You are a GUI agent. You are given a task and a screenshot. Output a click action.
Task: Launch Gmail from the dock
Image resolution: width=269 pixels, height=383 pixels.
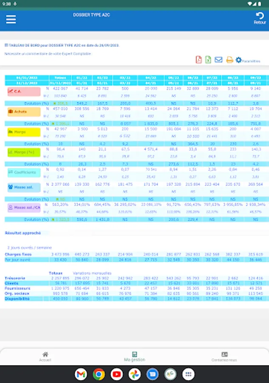[81, 374]
